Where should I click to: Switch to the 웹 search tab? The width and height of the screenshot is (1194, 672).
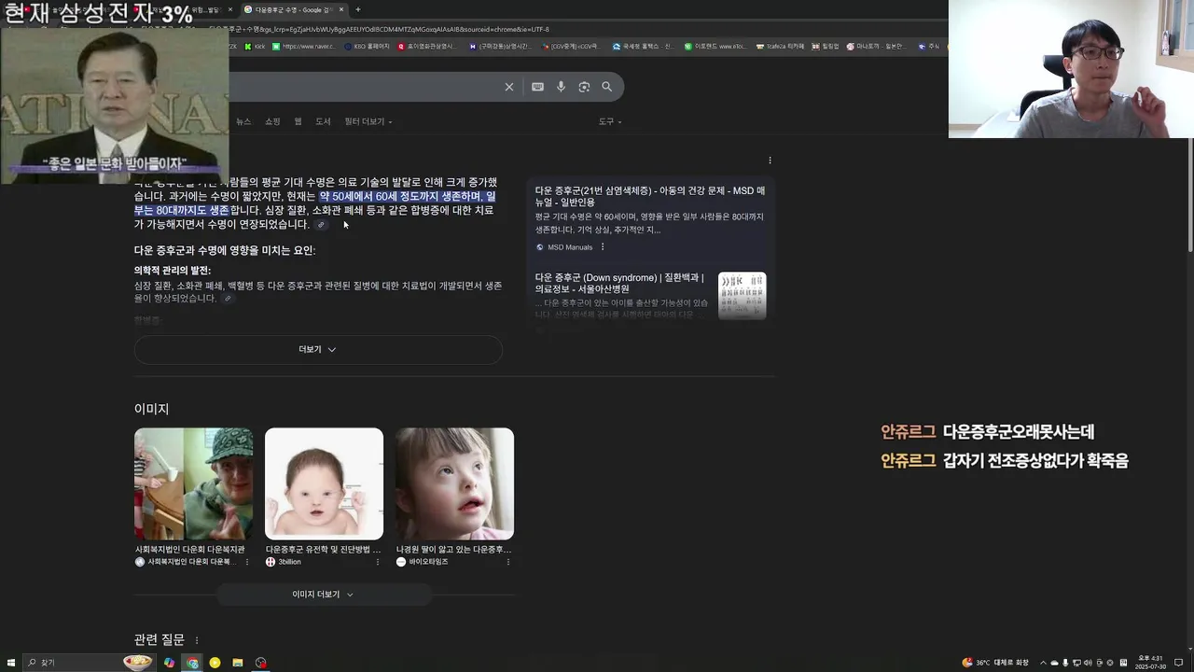pos(298,121)
